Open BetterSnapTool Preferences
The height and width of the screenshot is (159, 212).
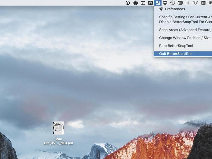coord(183,9)
